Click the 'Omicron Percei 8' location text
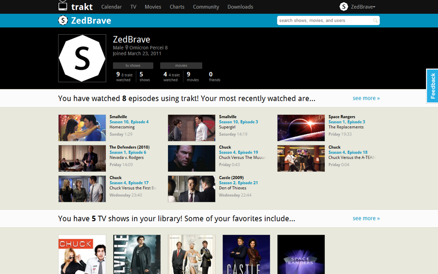The width and height of the screenshot is (438, 274). [x=148, y=48]
